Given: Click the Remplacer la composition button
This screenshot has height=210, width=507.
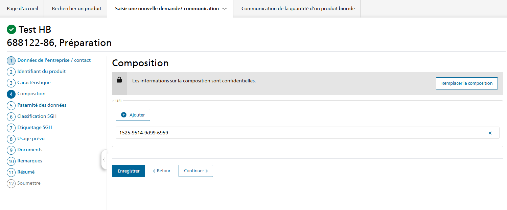Looking at the screenshot, I should (x=466, y=83).
